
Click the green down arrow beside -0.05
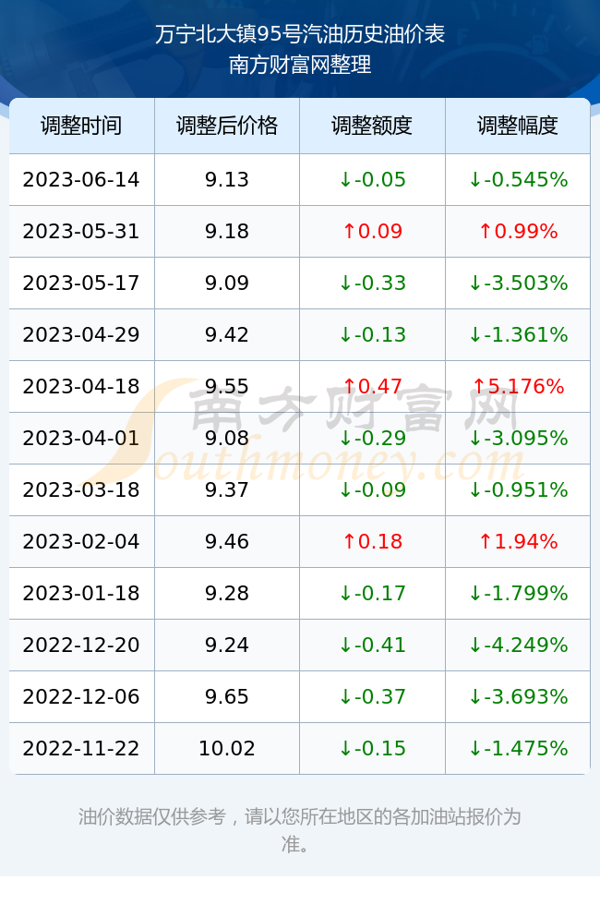point(345,179)
